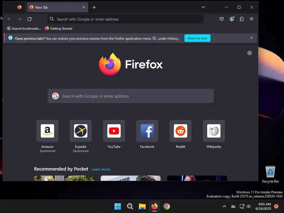Image resolution: width=284 pixels, height=213 pixels.
Task: Click the reload page icon
Action: click(x=29, y=19)
